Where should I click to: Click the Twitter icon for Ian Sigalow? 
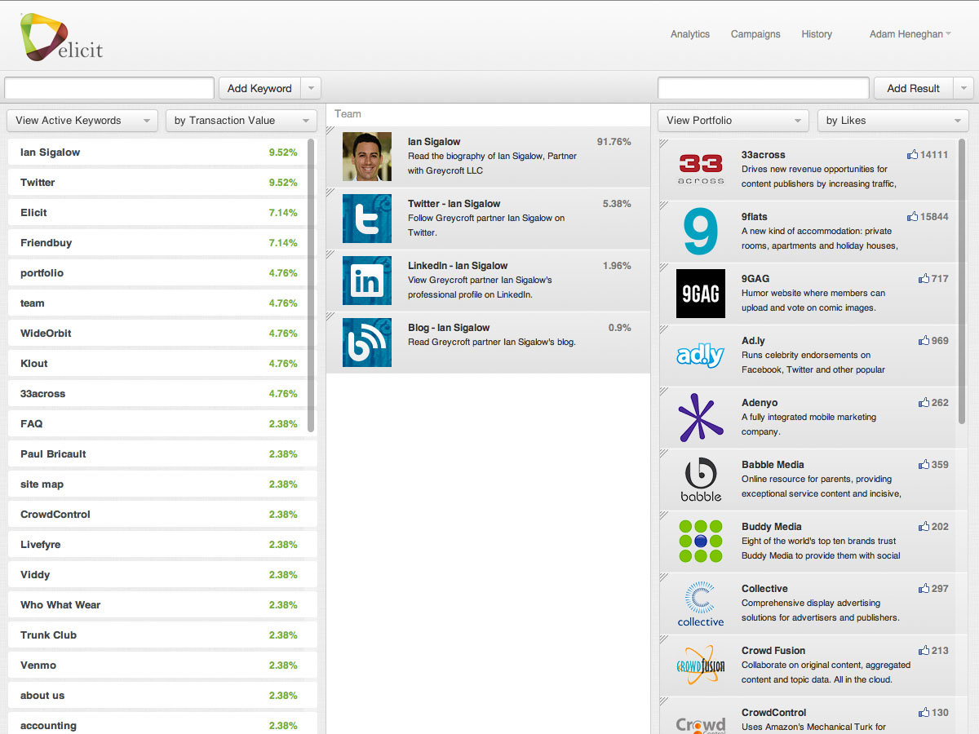point(367,219)
